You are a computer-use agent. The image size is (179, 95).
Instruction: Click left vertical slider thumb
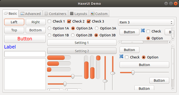tap(105, 81)
